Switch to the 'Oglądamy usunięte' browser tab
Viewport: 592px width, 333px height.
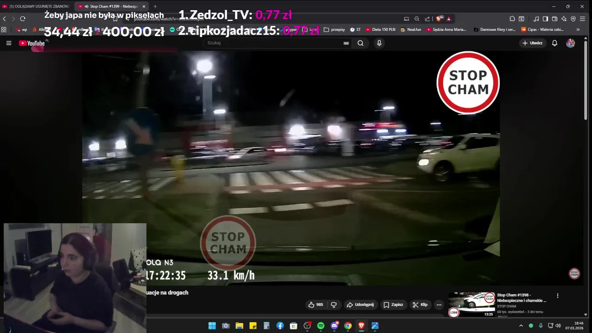[x=36, y=6]
